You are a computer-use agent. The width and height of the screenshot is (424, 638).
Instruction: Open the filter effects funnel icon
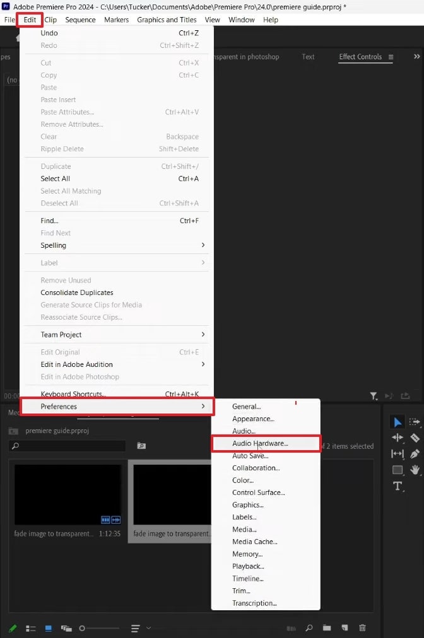(374, 396)
